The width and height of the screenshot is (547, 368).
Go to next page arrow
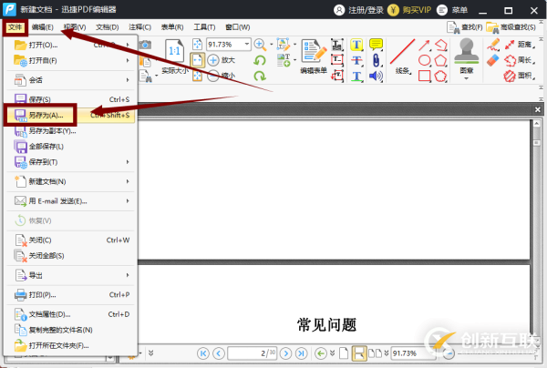point(285,353)
